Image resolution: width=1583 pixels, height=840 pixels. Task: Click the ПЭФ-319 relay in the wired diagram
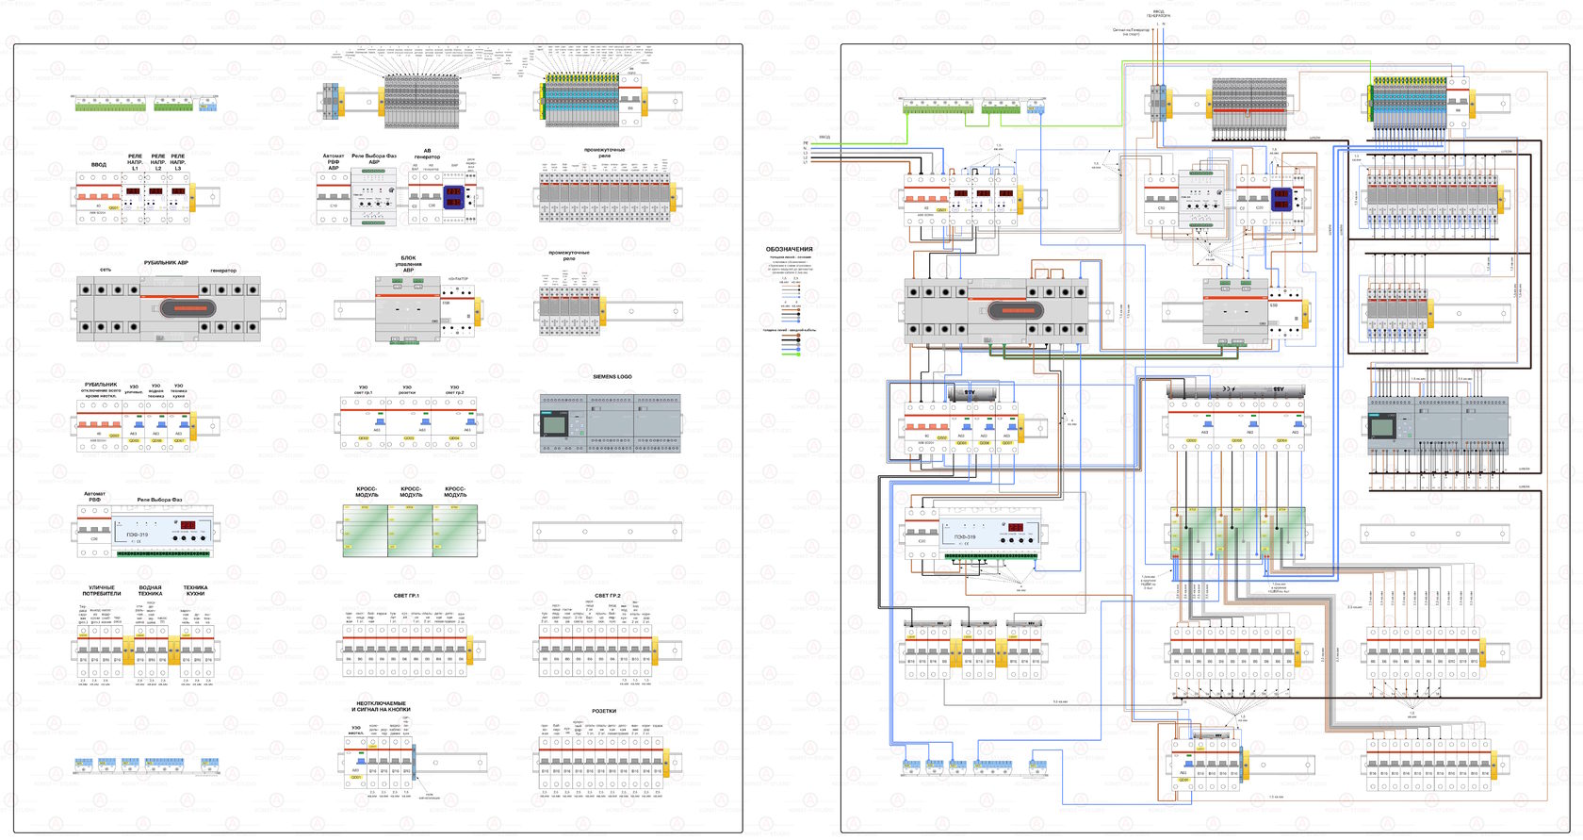991,535
